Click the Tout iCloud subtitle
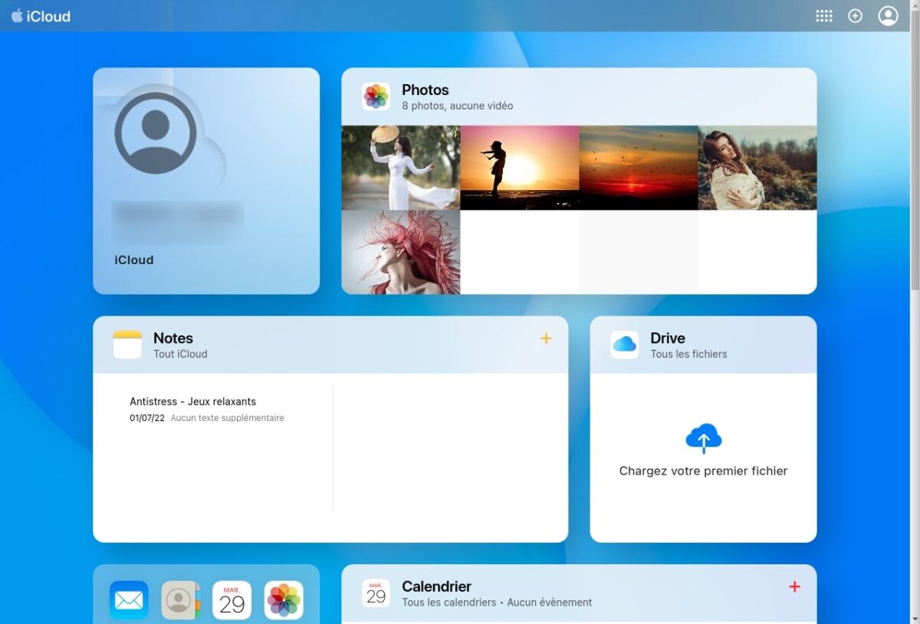Image resolution: width=920 pixels, height=624 pixels. [180, 354]
